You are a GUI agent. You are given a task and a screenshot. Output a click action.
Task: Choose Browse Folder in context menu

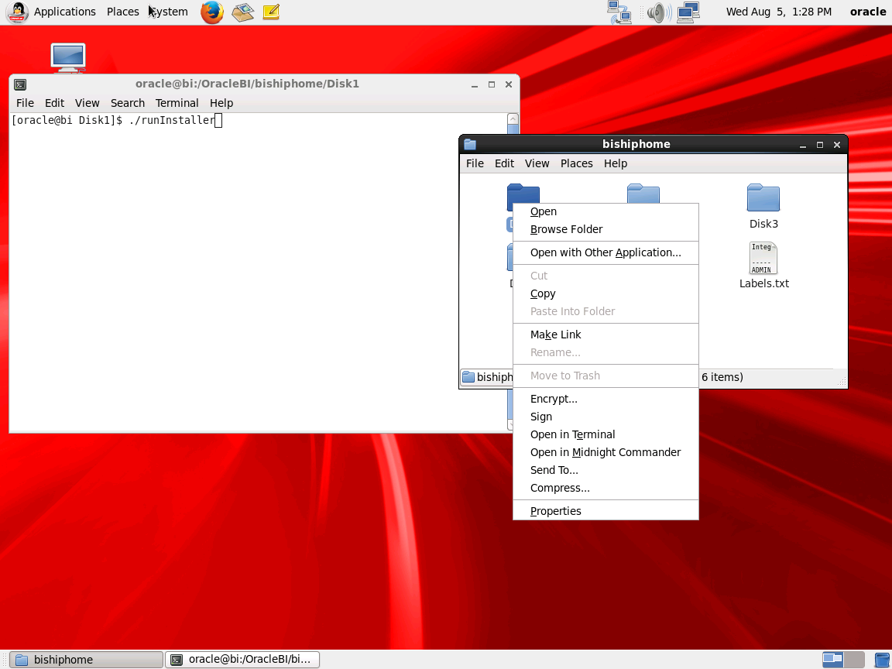[x=606, y=229]
